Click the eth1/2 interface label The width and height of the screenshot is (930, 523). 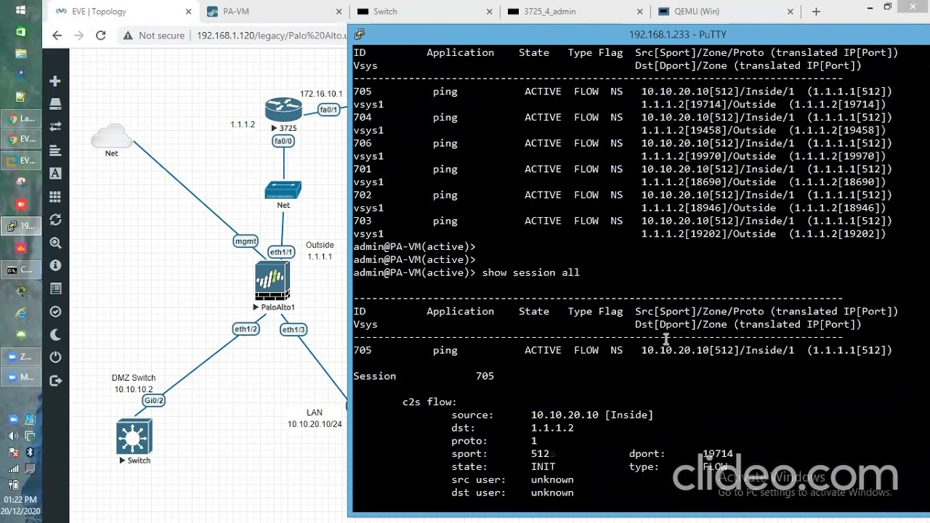246,329
